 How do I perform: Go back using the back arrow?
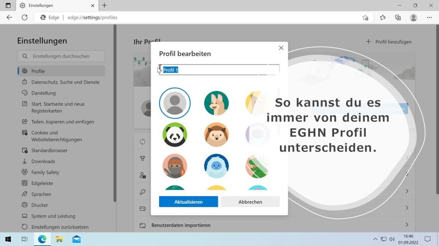pyautogui.click(x=10, y=17)
